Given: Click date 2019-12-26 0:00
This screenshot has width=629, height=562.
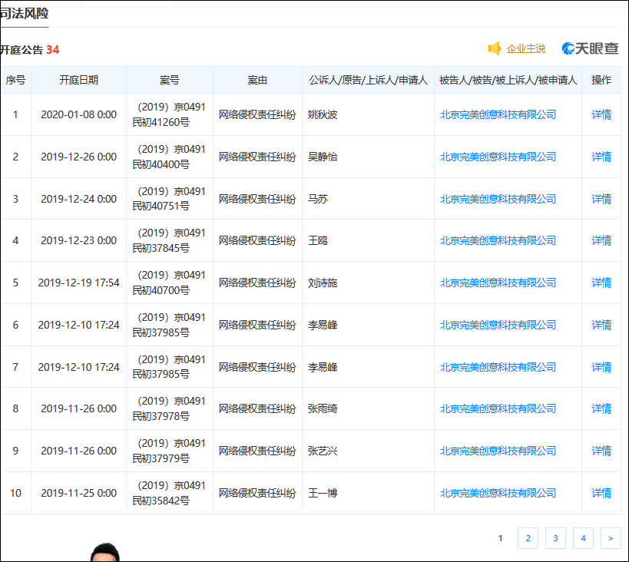Looking at the screenshot, I should tap(78, 157).
